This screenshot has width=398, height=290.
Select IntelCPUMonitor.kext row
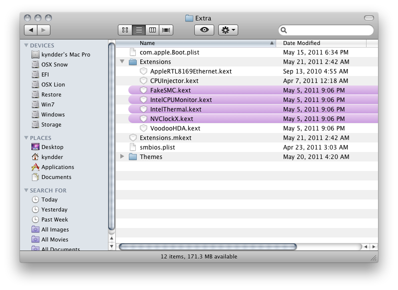(x=253, y=100)
